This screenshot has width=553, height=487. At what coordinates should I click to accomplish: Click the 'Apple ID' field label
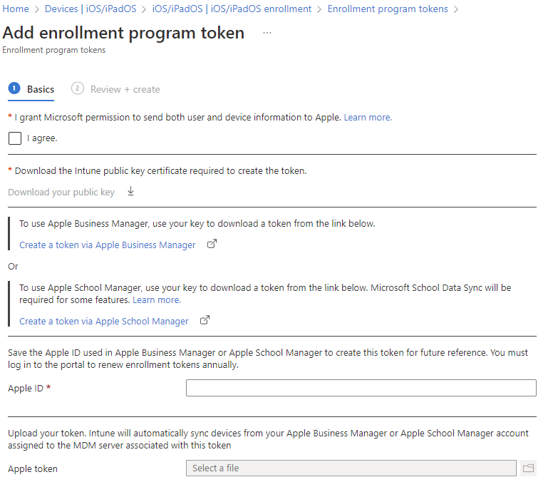pos(26,388)
